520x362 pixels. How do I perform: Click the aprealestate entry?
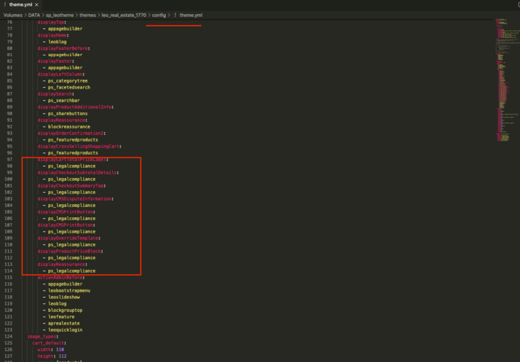(x=64, y=323)
